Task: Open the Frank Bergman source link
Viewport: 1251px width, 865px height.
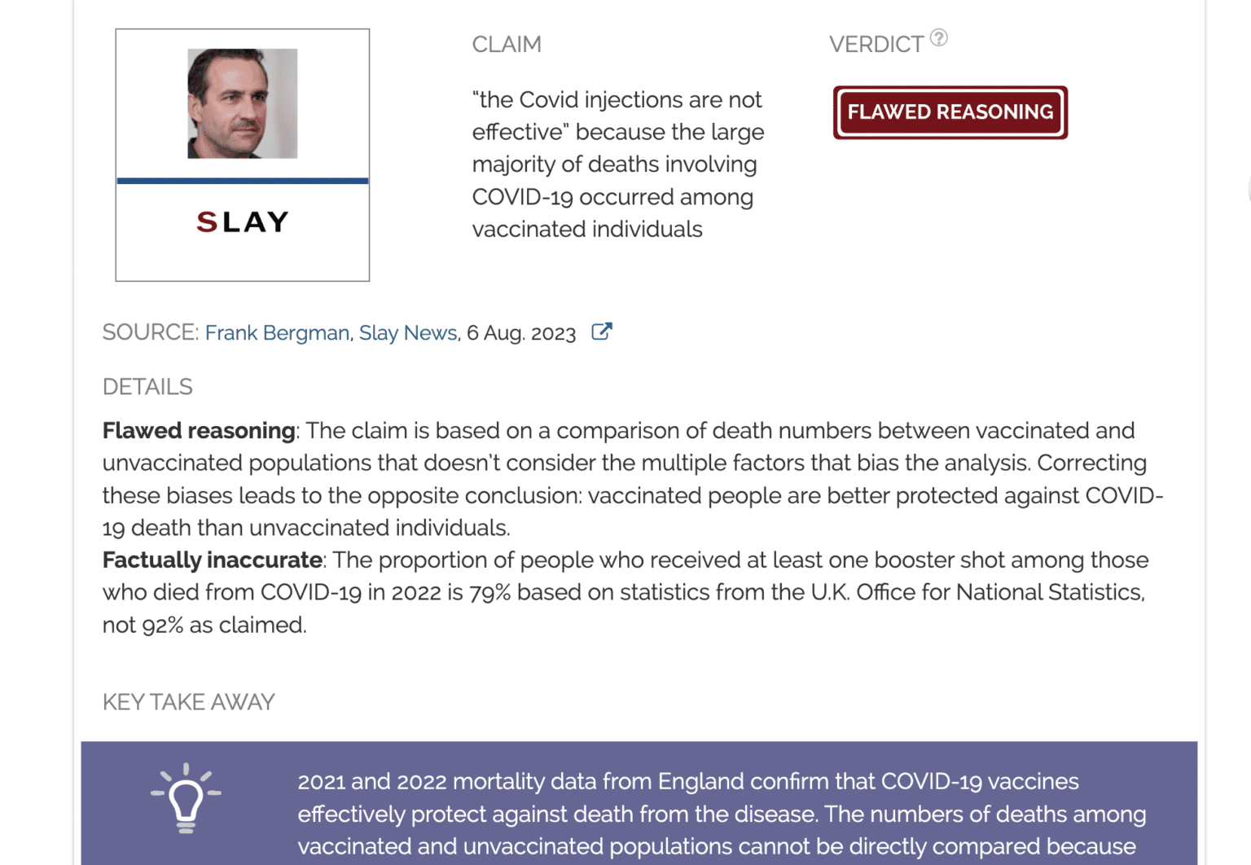Action: 276,333
